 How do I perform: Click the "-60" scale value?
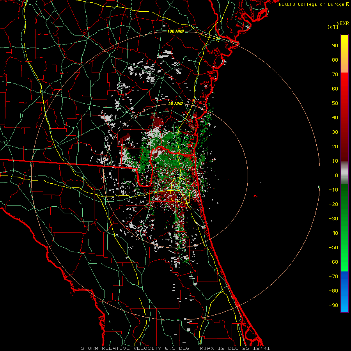click(x=333, y=262)
